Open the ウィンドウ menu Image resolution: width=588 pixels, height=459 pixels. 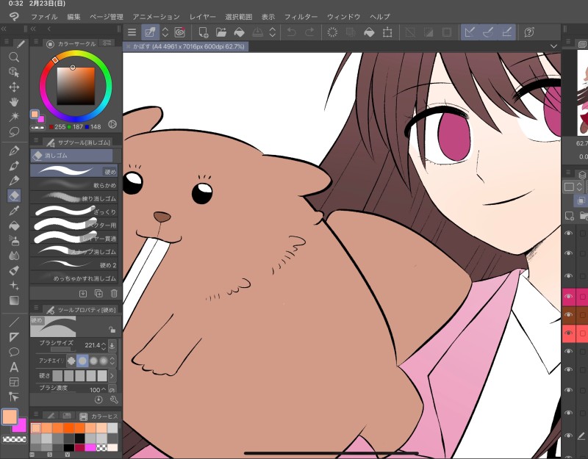[x=343, y=17]
